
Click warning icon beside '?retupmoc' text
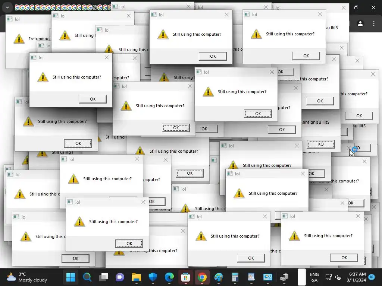[x=19, y=39]
